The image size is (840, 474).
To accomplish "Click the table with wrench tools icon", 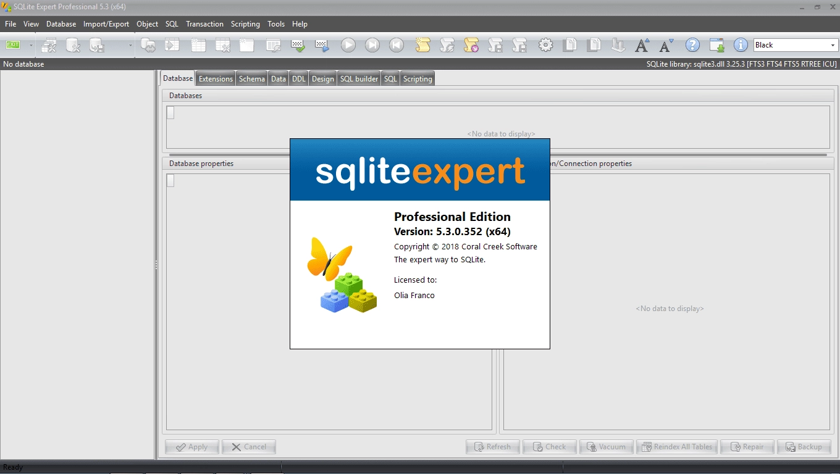I will (x=223, y=45).
